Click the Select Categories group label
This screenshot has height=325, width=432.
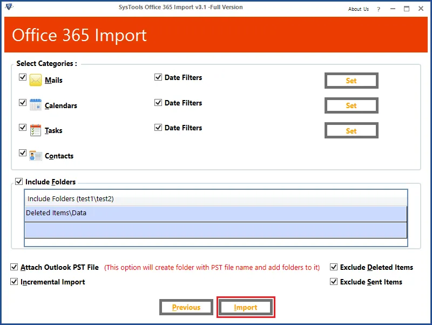click(46, 63)
